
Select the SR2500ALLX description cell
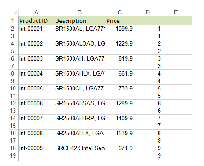79,133
